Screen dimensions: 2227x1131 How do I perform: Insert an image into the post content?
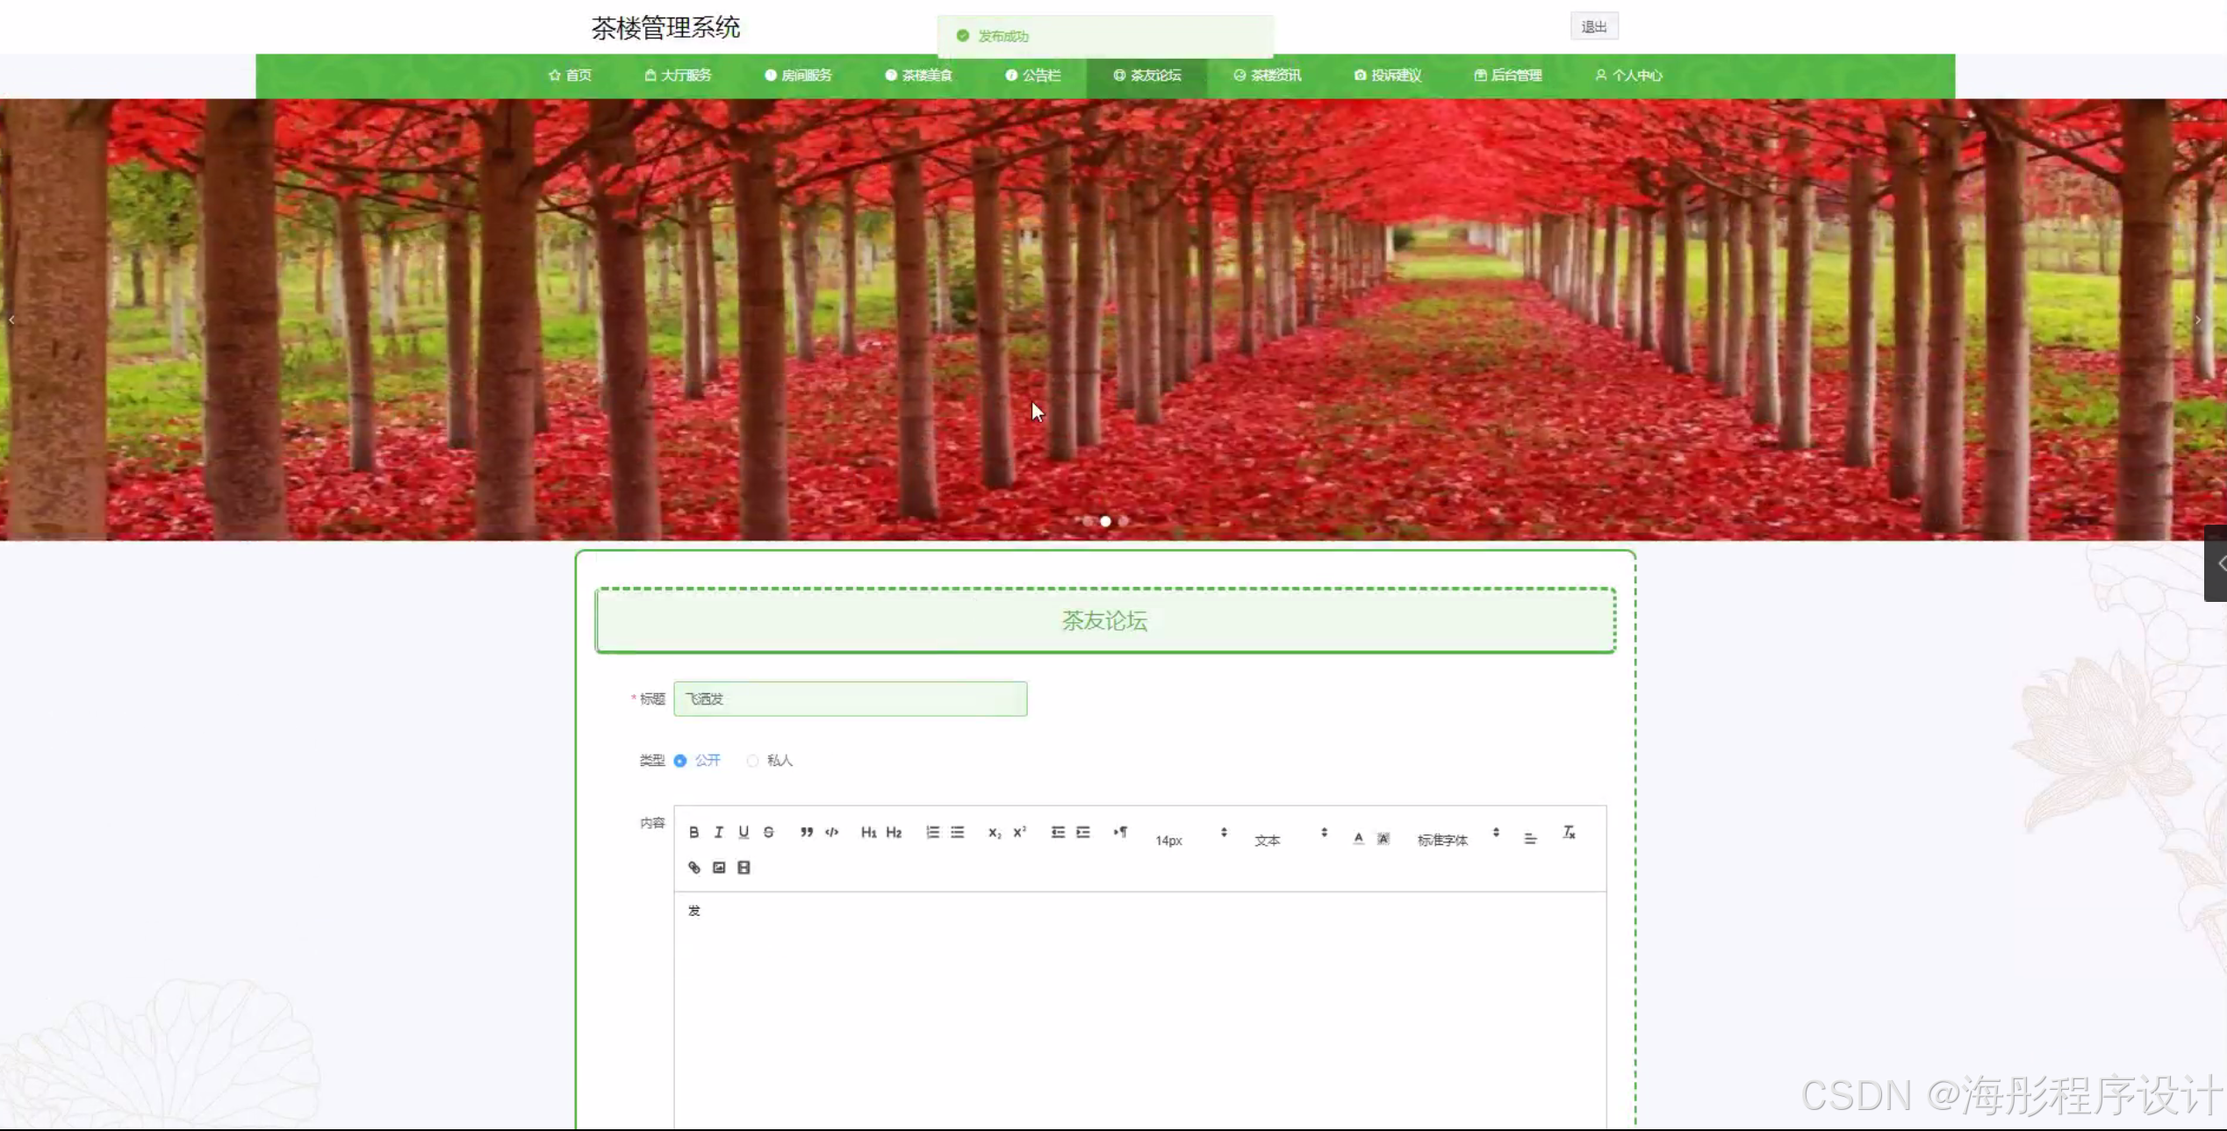pos(719,868)
